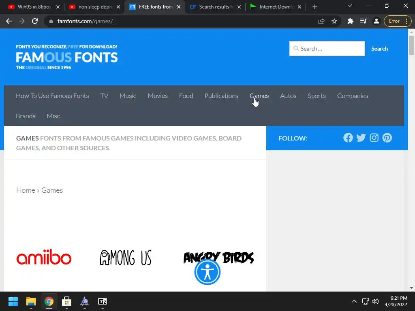
Task: Open the Publications category
Action: (221, 96)
